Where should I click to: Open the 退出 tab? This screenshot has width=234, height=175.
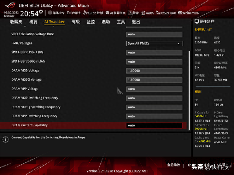point(136,22)
